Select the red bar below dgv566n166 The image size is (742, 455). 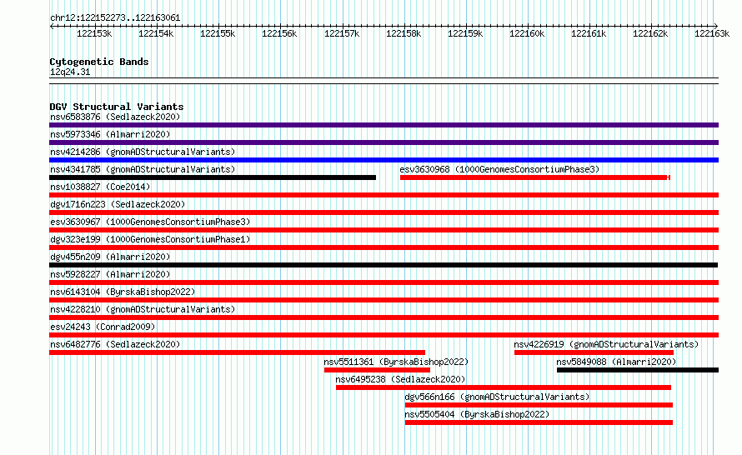point(539,405)
